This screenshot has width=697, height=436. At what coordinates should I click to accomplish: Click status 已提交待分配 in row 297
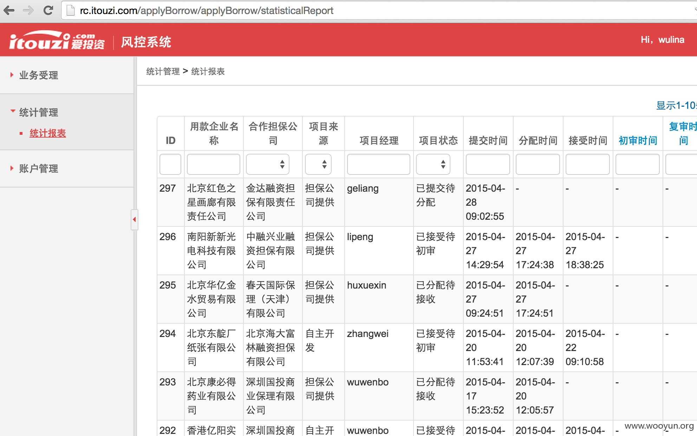tap(436, 196)
